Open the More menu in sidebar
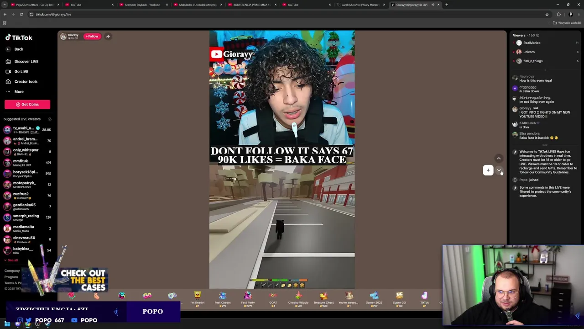This screenshot has height=329, width=584. pos(15,91)
